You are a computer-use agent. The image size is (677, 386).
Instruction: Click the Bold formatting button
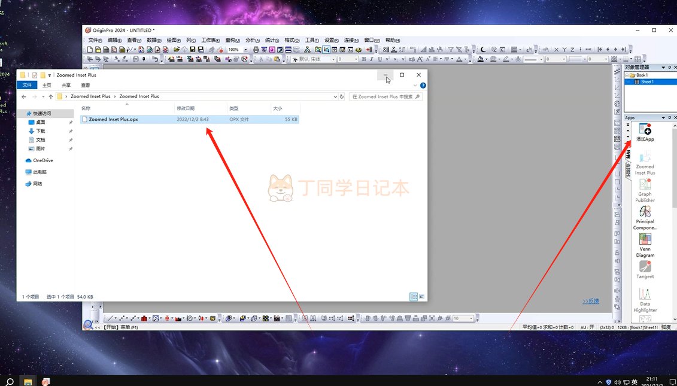pyautogui.click(x=363, y=59)
